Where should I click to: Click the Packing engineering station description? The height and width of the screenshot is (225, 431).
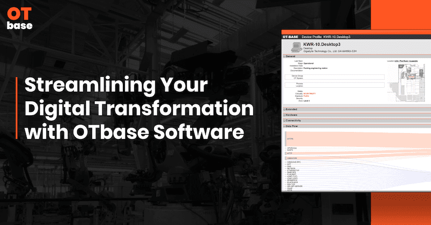click(315, 68)
